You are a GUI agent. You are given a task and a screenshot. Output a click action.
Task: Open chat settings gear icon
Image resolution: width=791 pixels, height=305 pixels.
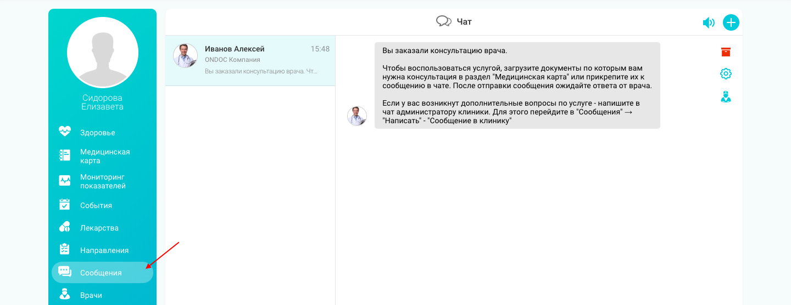(x=726, y=73)
